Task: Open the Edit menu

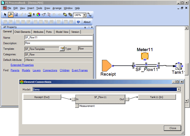Action: pyautogui.click(x=16, y=8)
